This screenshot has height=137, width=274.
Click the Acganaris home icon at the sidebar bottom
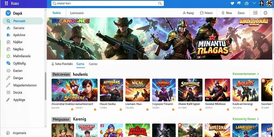pyautogui.click(x=8, y=133)
